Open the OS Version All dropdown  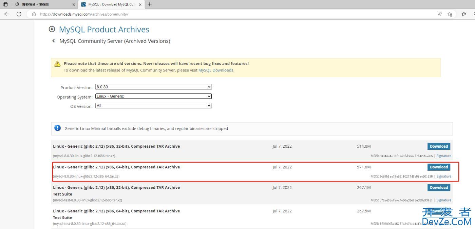[x=154, y=106]
